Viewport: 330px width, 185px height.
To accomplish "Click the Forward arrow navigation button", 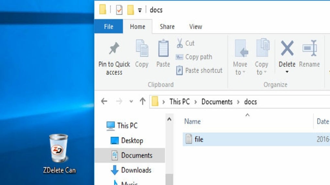I will coord(119,101).
